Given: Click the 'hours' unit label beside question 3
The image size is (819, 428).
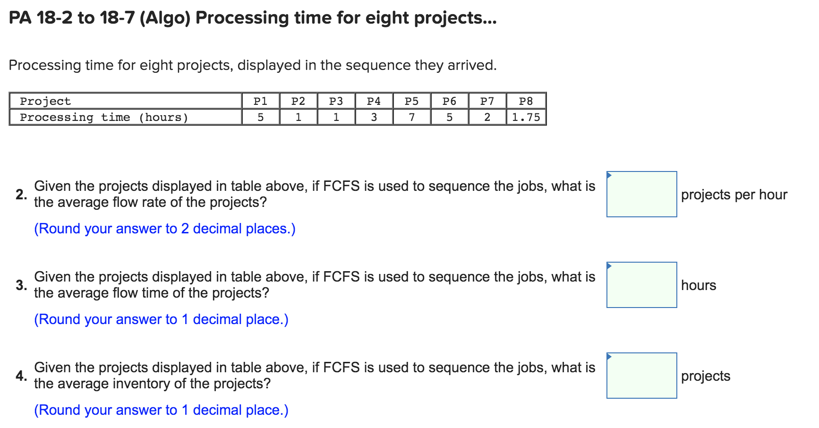Looking at the screenshot, I should pos(698,285).
